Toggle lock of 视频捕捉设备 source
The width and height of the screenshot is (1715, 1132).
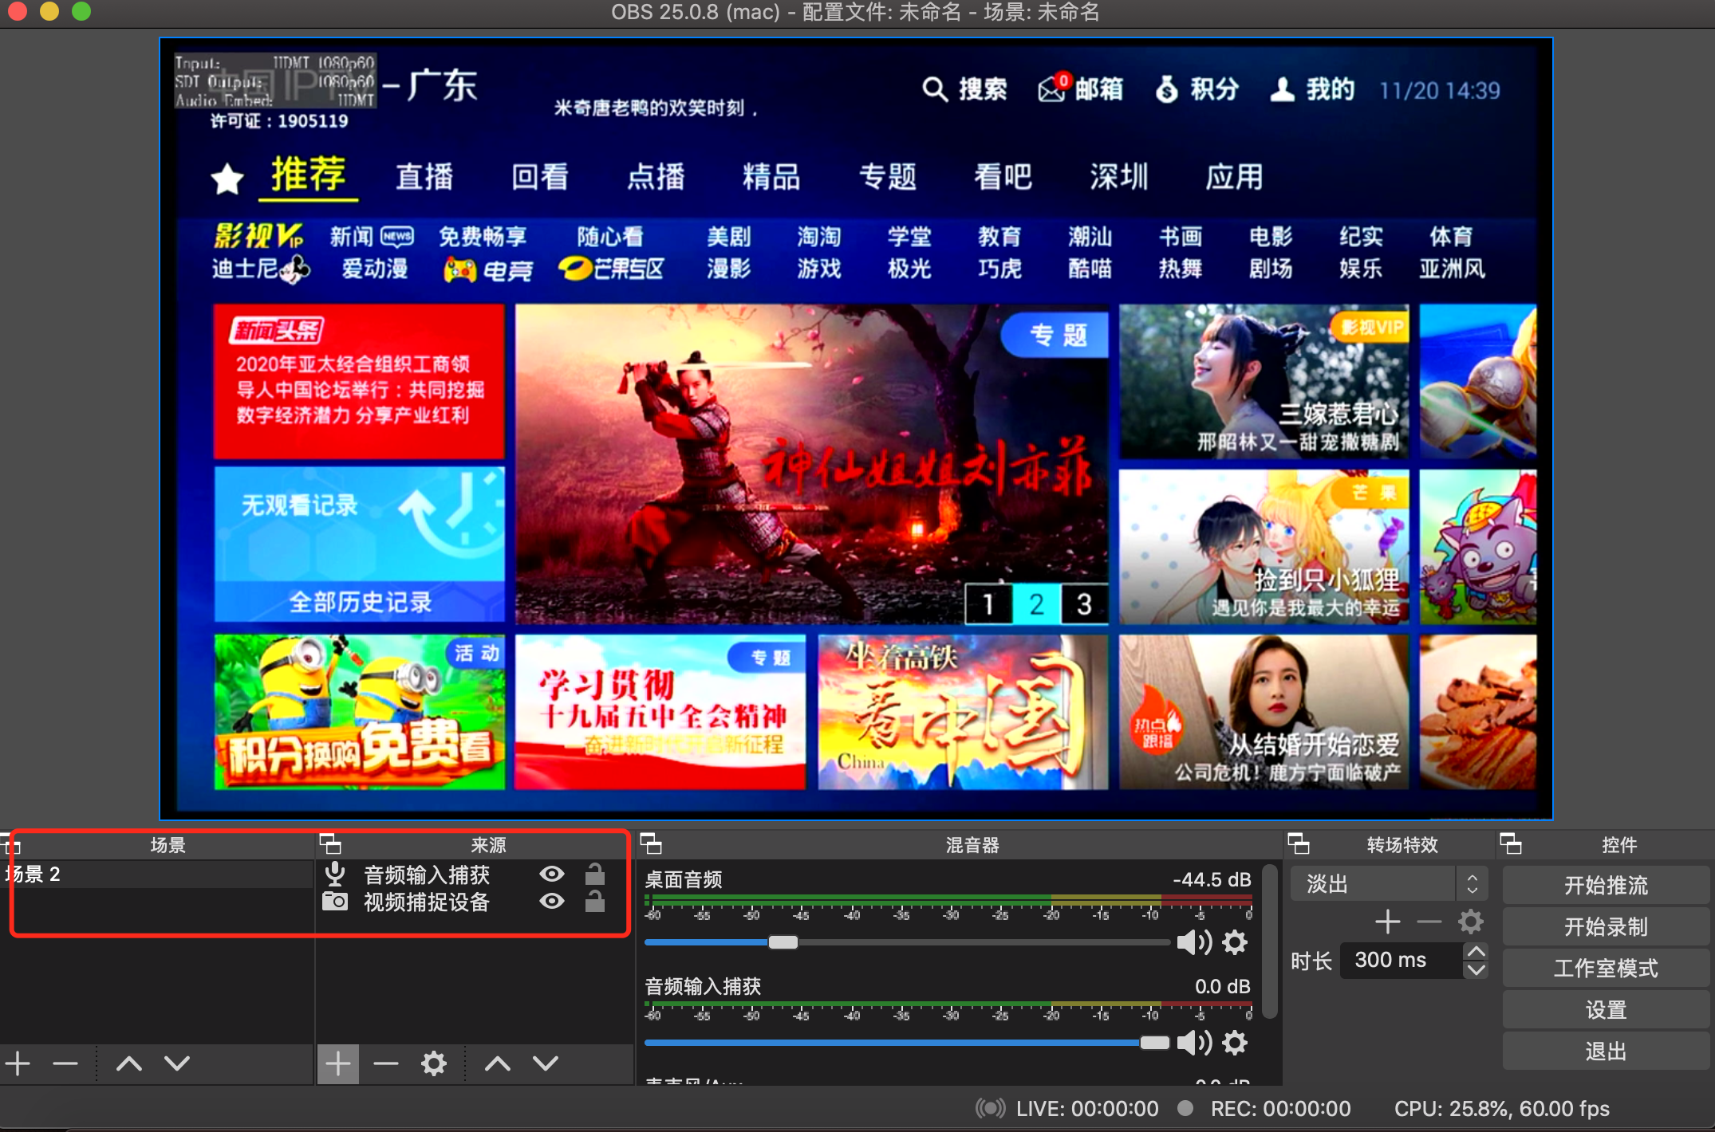click(595, 902)
